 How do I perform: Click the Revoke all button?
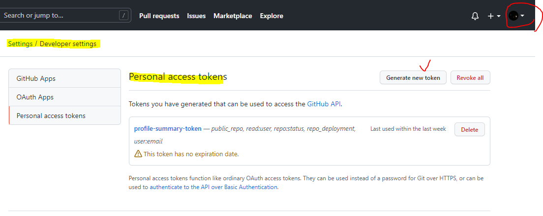point(470,78)
